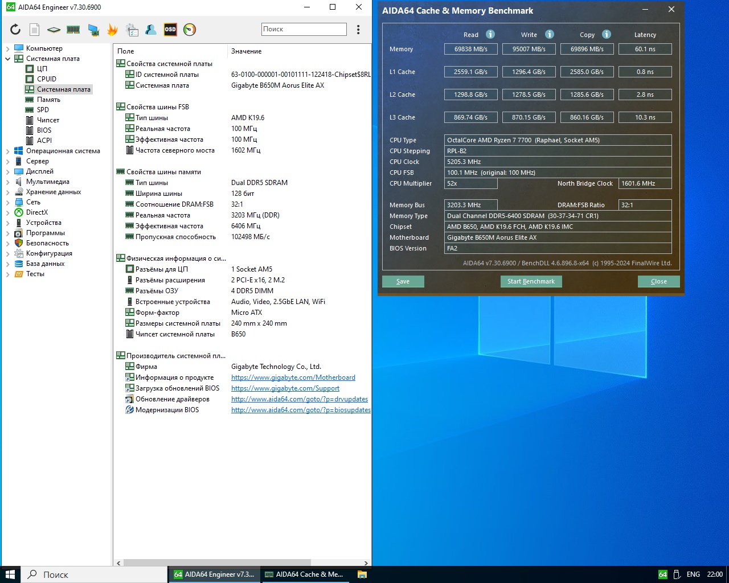This screenshot has width=729, height=583.
Task: Expand the Мультимедиа tree node
Action: [x=7, y=182]
